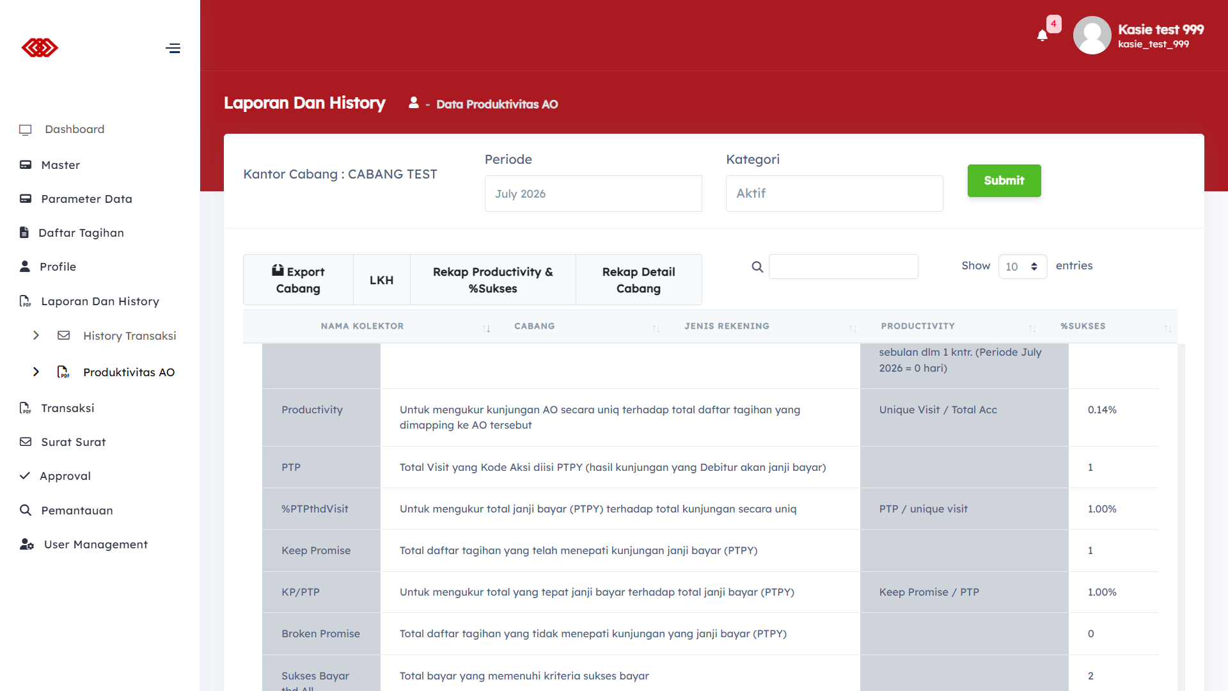Click the breadcrumb user icon
Image resolution: width=1228 pixels, height=691 pixels.
(414, 102)
